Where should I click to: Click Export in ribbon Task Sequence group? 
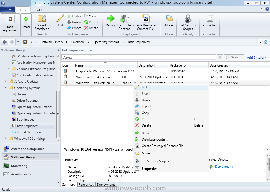coord(74,28)
